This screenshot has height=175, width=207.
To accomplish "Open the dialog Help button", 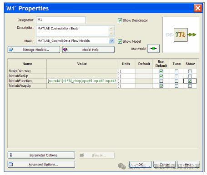I will coord(188,165).
